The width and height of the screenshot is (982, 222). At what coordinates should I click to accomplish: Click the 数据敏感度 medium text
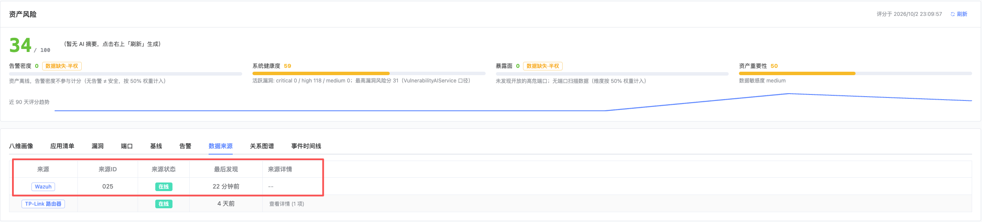(762, 81)
